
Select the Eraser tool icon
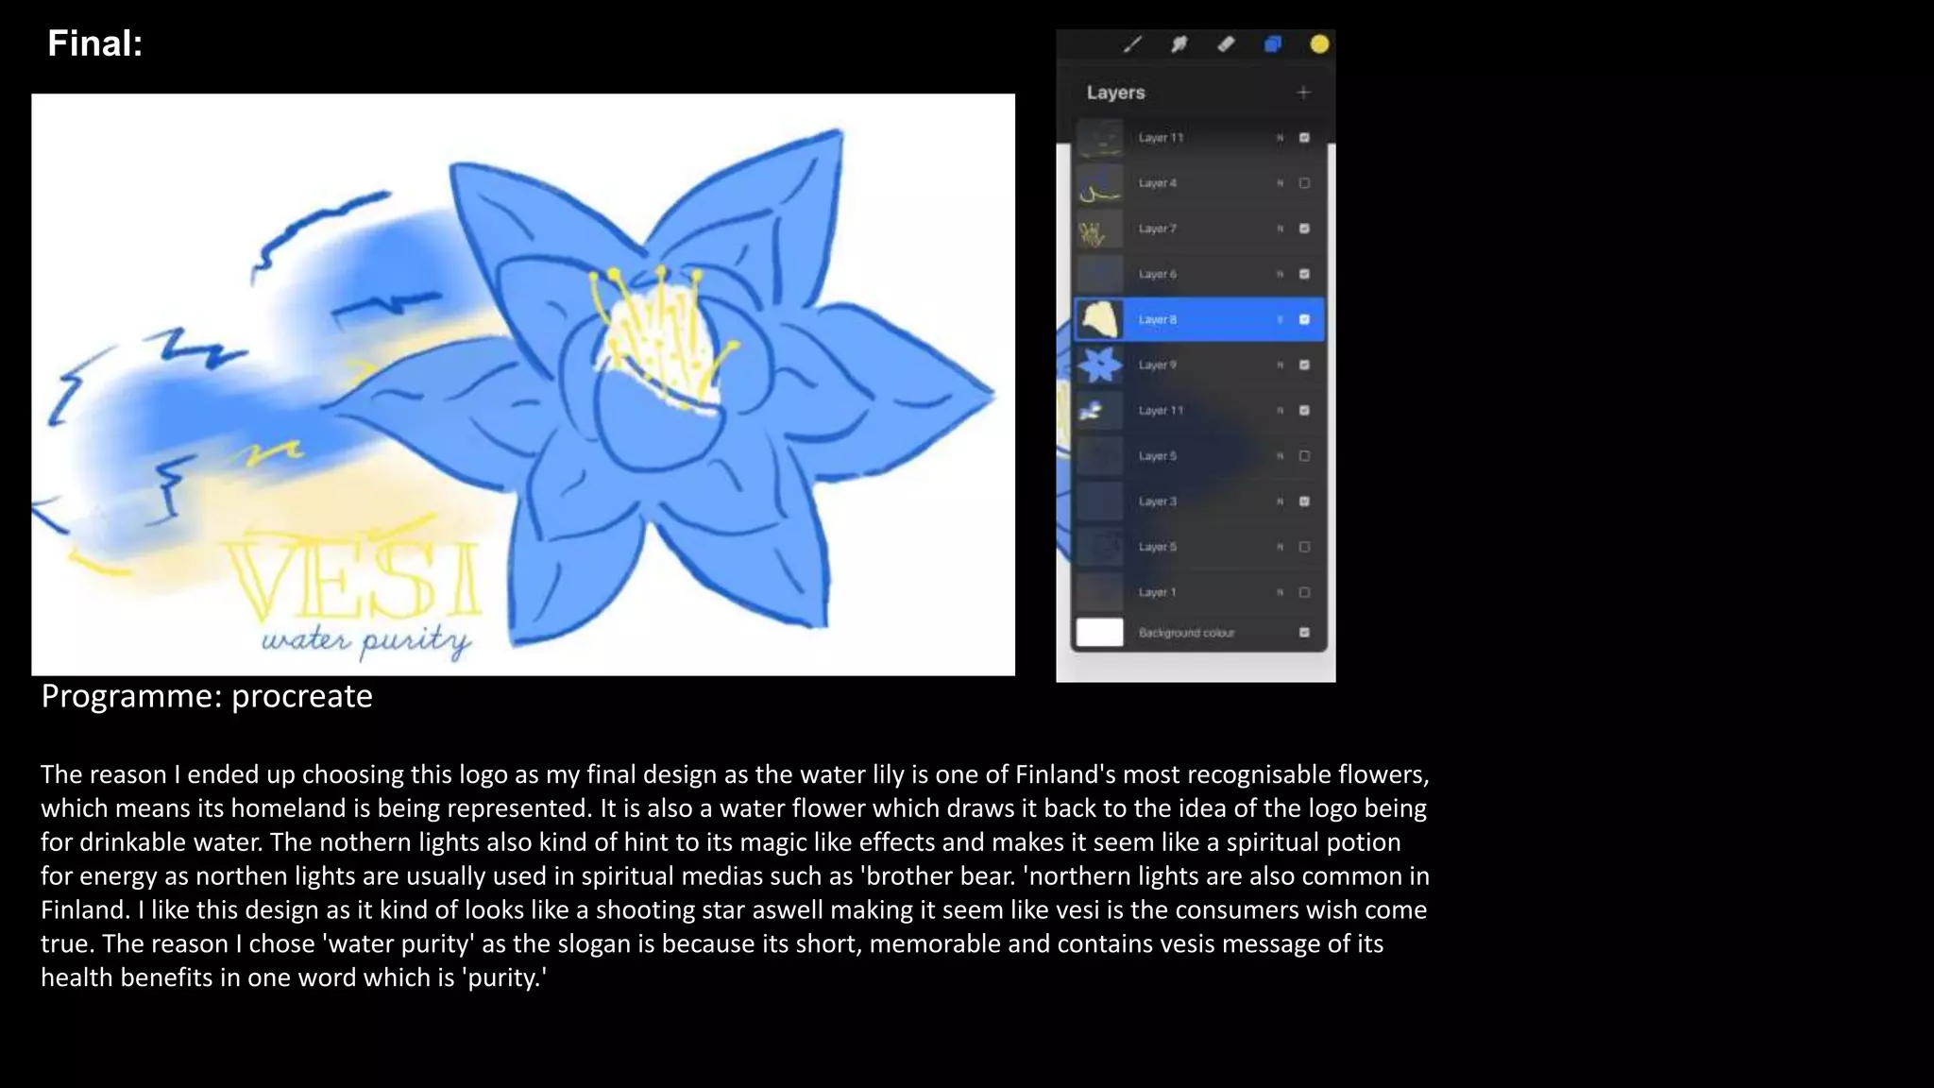click(x=1226, y=43)
